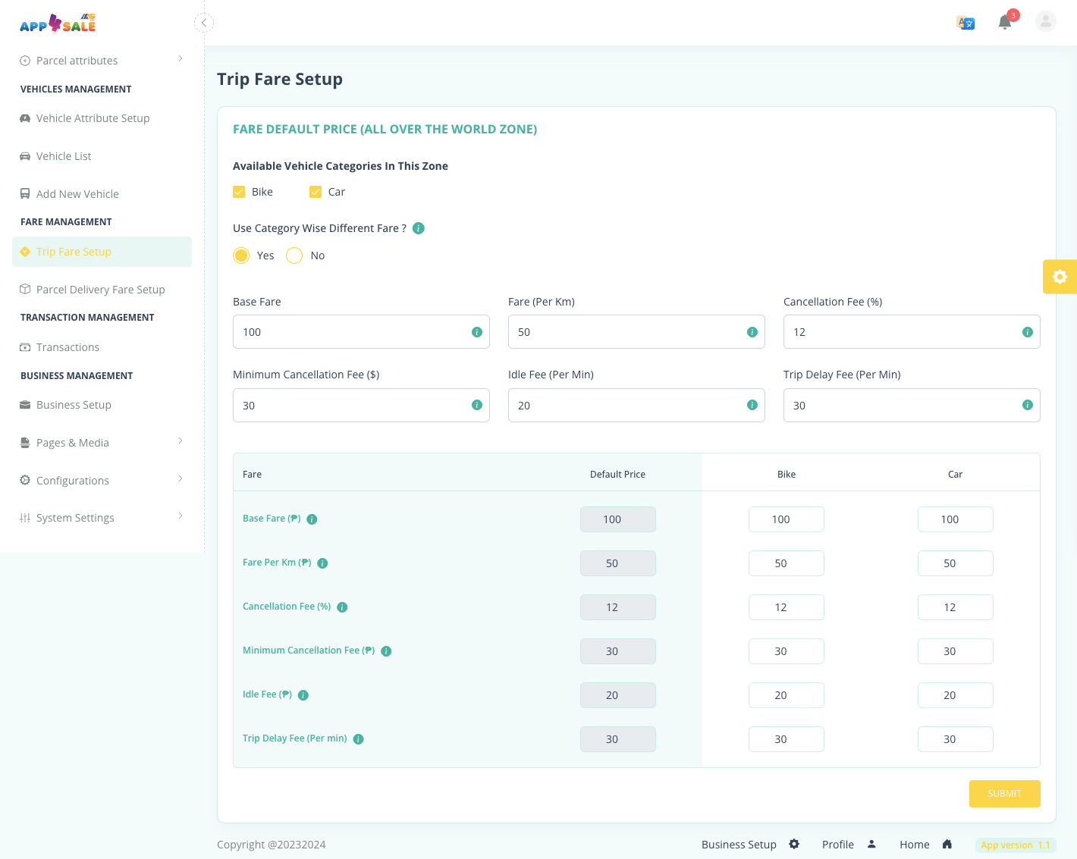Screen dimensions: 1077x859
Task: Open Business Setup in sidebar
Action: (102, 405)
